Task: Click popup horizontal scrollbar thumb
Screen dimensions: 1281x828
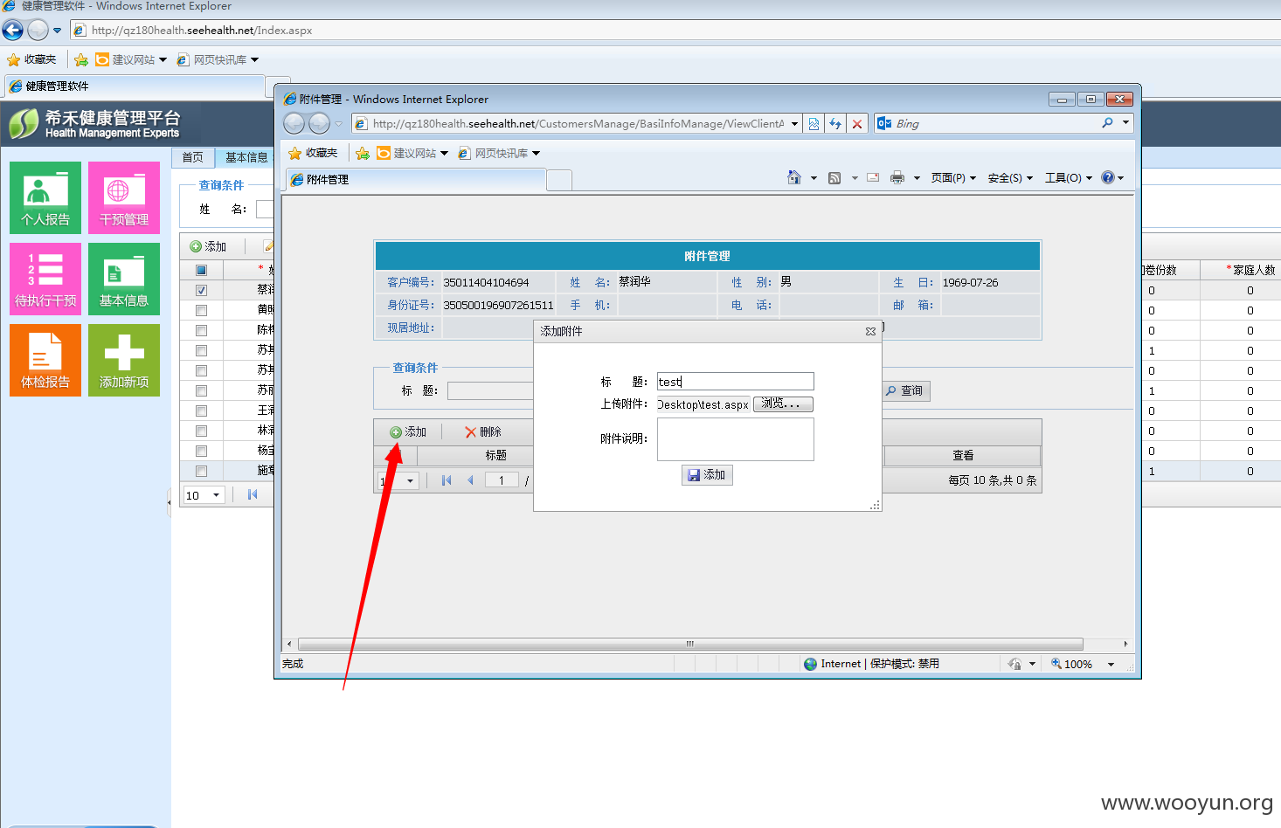Action: pyautogui.click(x=690, y=644)
